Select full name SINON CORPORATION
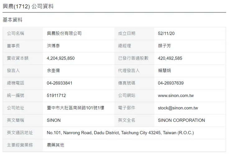This screenshot has height=154, width=230. (182, 120)
